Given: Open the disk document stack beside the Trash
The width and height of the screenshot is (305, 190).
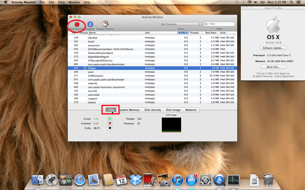Looking at the screenshot, I should [x=254, y=180].
